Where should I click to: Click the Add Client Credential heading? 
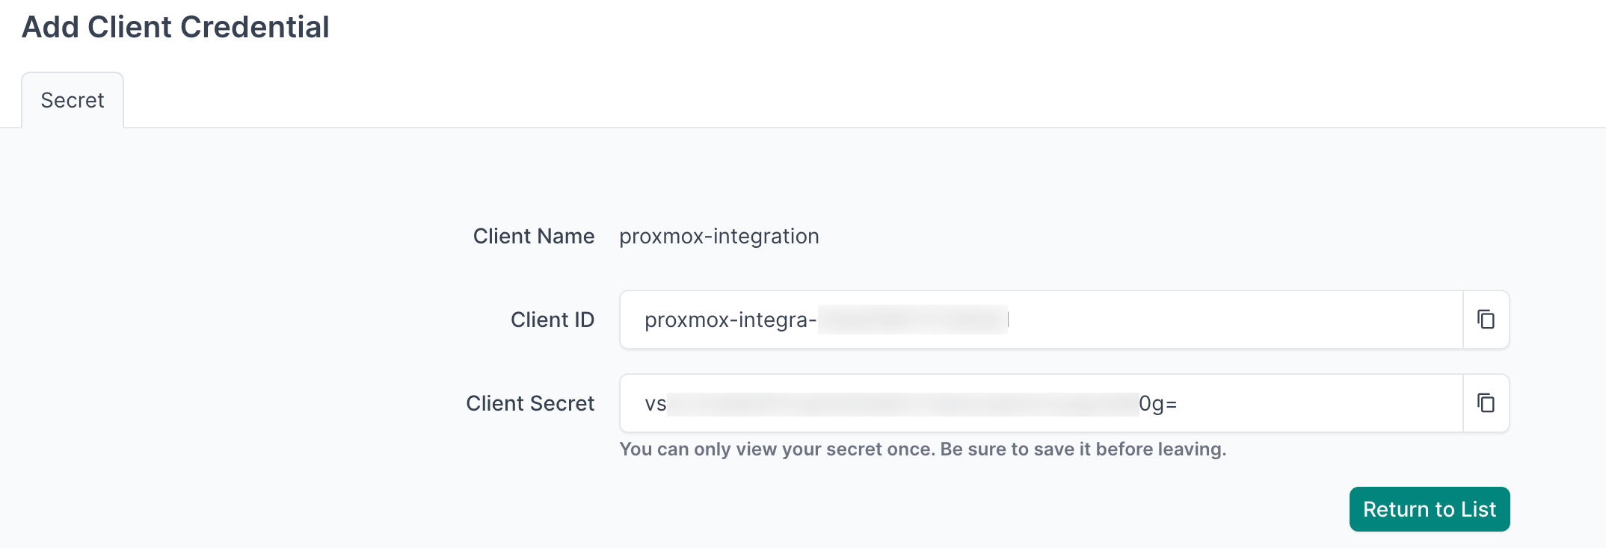click(176, 27)
